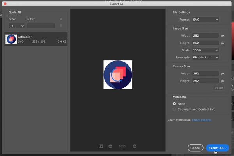Close the Export As dialog
The height and width of the screenshot is (156, 234).
coord(5,4)
